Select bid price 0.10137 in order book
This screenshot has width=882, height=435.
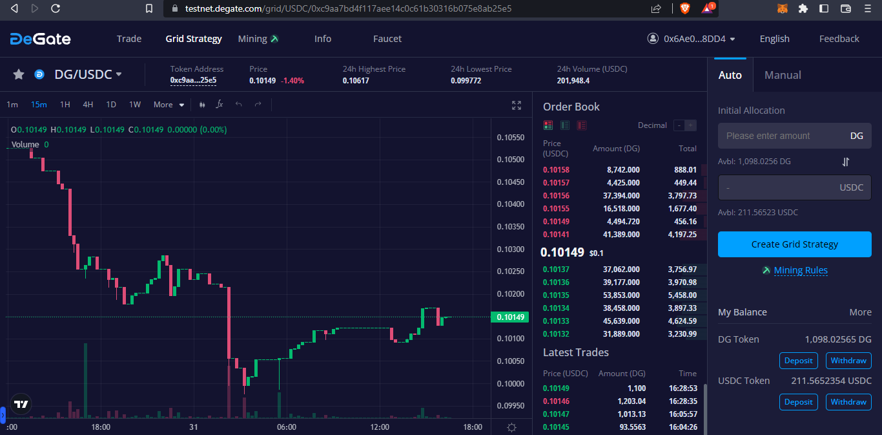click(556, 270)
